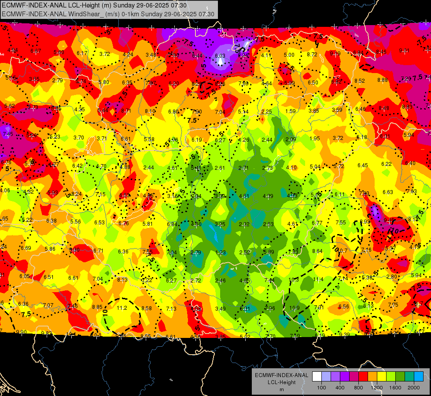The height and width of the screenshot is (396, 431).
Task: Select the grid value 2.09
Action: [291, 139]
